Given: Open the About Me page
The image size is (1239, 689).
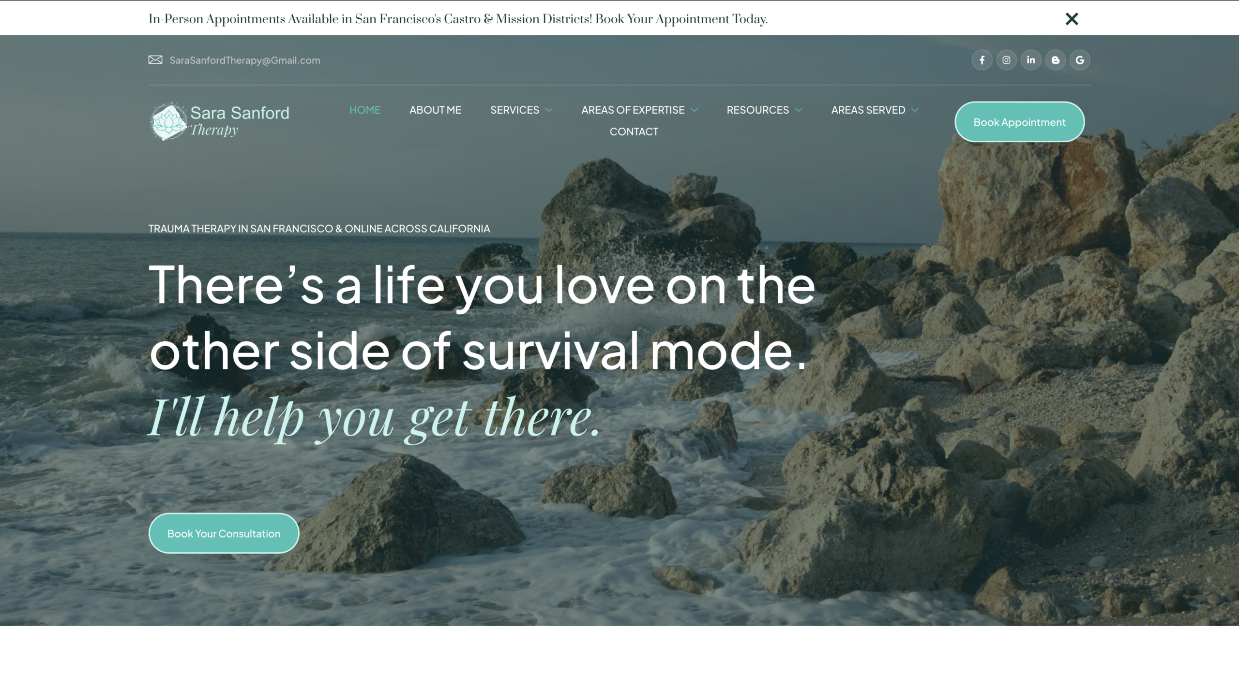Looking at the screenshot, I should 435,110.
